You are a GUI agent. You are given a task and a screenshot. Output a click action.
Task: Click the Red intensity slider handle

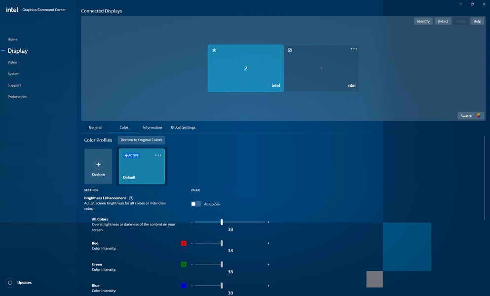(x=222, y=243)
